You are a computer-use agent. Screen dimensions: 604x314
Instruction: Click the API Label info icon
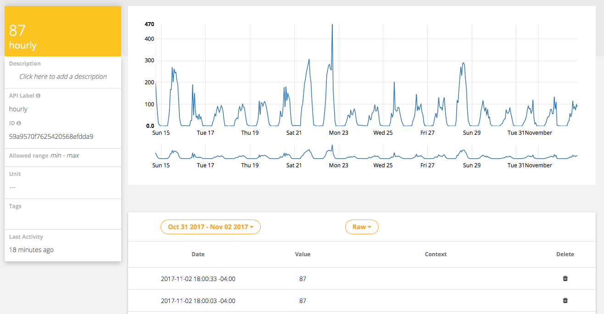tap(38, 96)
